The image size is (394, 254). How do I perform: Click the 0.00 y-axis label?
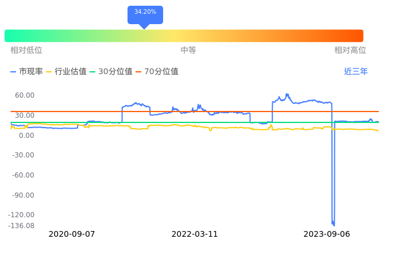27,136
